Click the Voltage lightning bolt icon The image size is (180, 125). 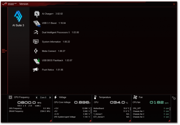point(55,97)
